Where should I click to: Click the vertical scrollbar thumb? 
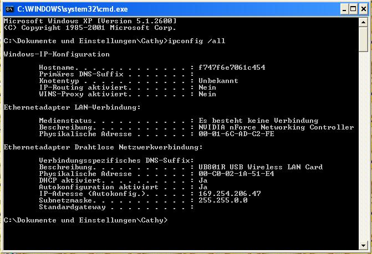[x=363, y=39]
